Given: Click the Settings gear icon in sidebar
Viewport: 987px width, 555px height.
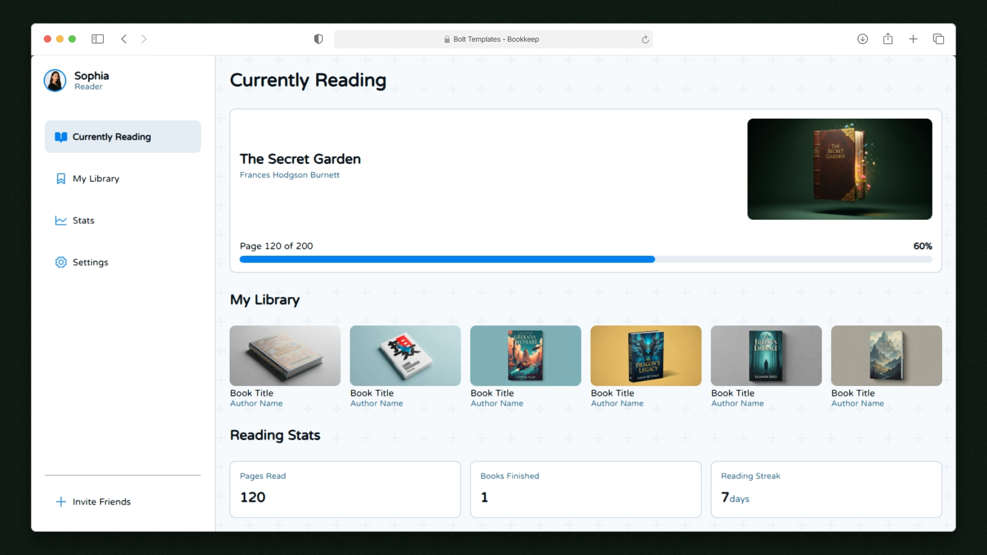Looking at the screenshot, I should coord(61,262).
